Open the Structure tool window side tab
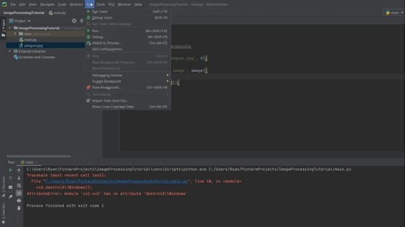This screenshot has width=405, height=227. coord(3,187)
